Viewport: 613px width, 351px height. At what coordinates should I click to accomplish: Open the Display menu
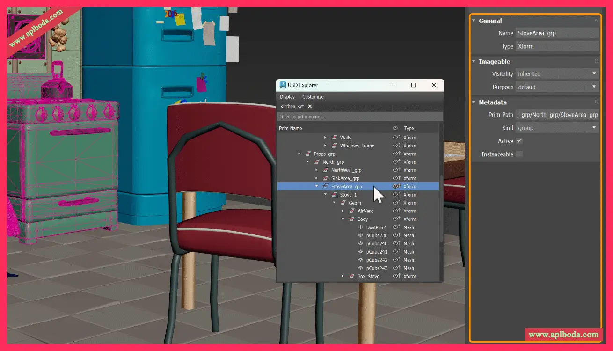[287, 97]
